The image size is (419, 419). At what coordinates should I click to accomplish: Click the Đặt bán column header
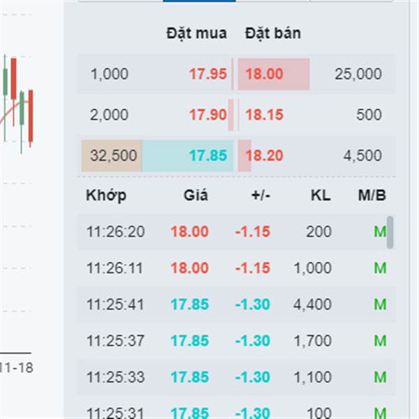click(x=272, y=33)
